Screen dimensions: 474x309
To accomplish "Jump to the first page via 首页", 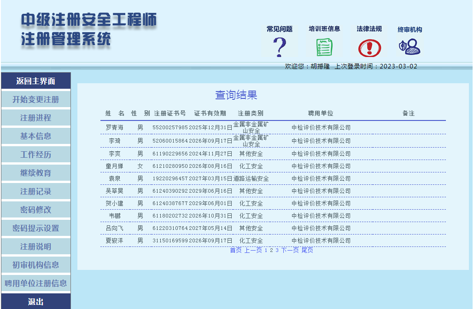I will click(x=235, y=251).
